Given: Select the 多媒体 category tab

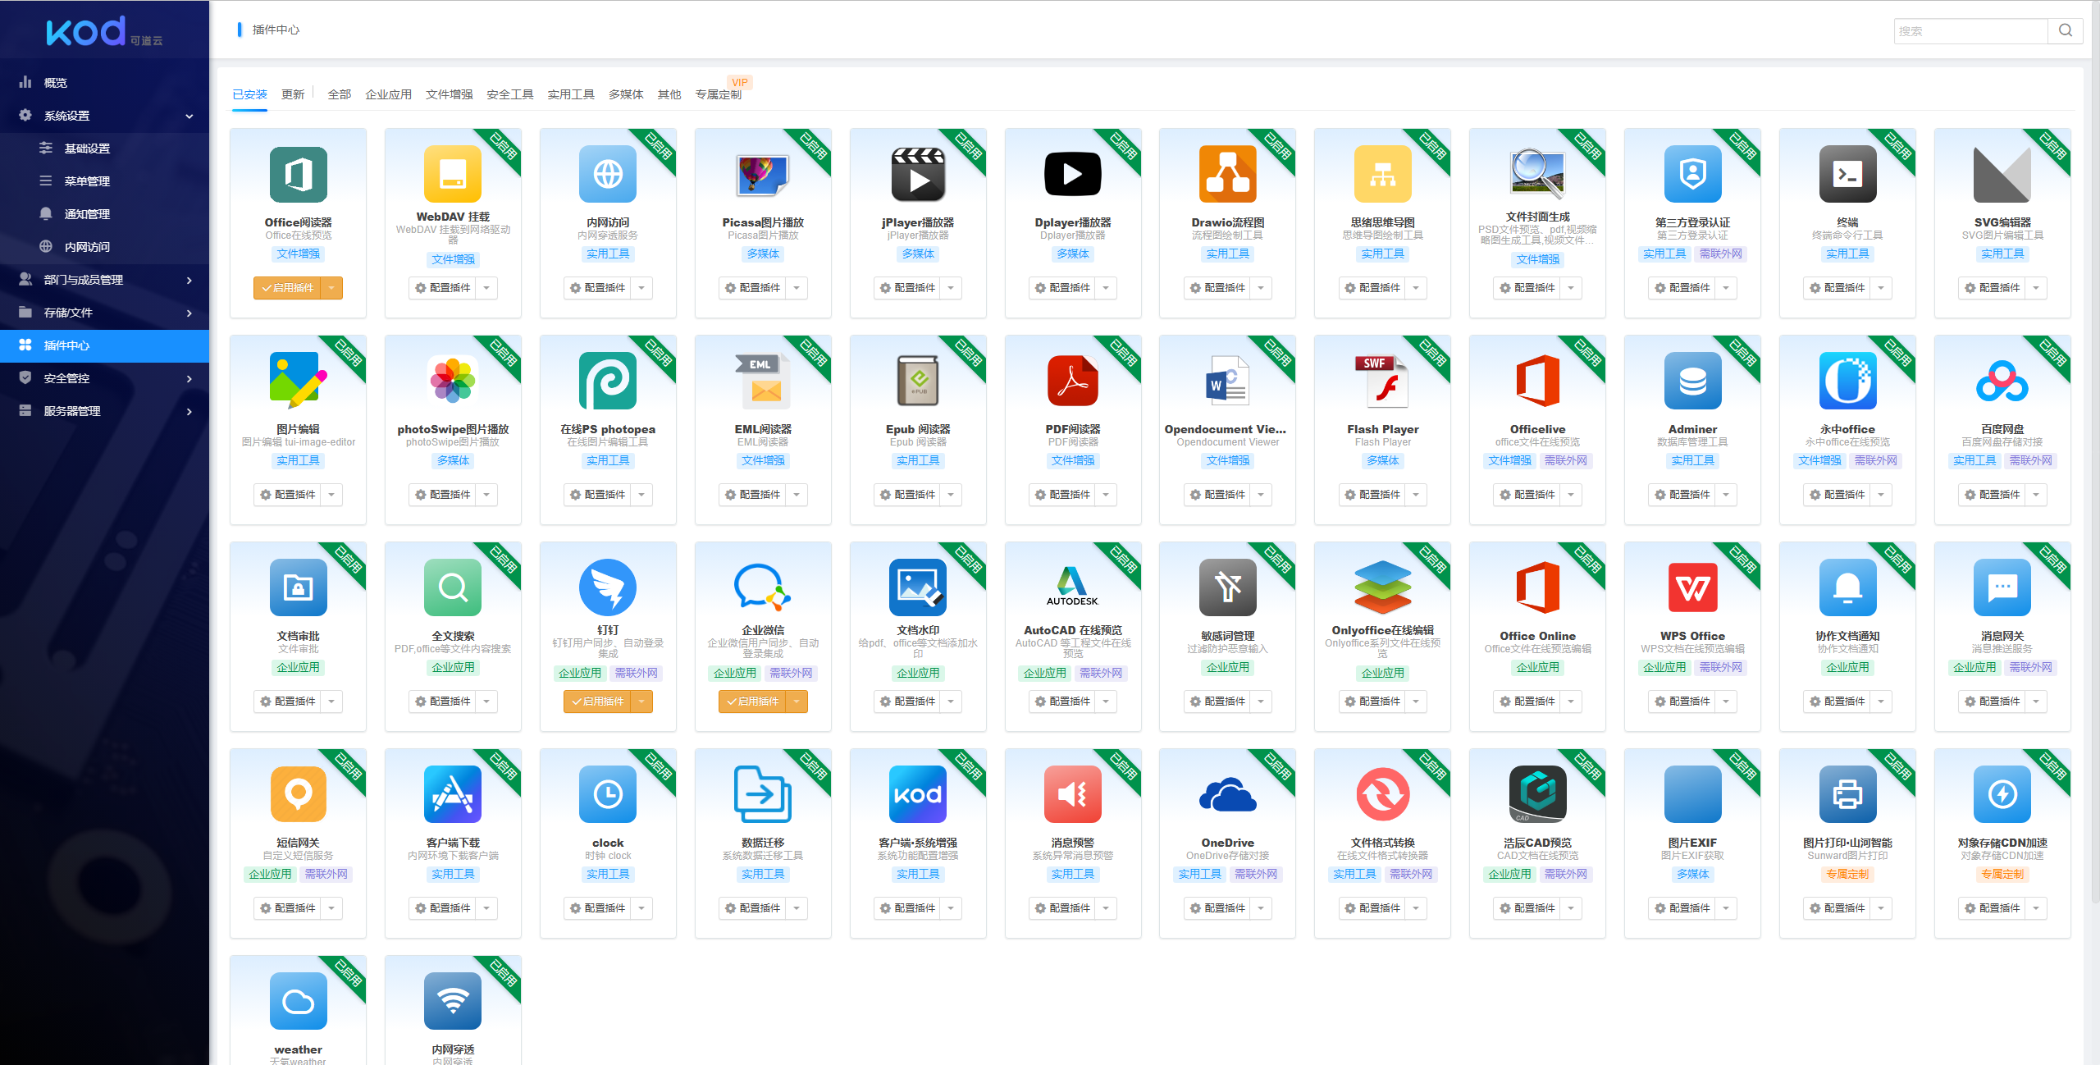Looking at the screenshot, I should coord(626,94).
